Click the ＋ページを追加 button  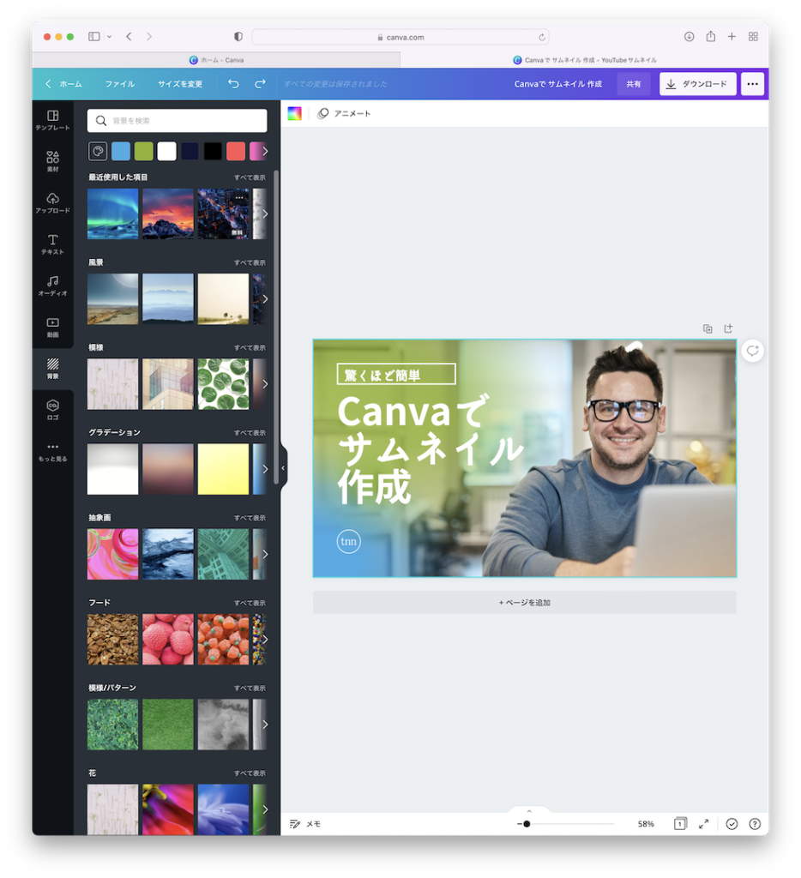[524, 603]
